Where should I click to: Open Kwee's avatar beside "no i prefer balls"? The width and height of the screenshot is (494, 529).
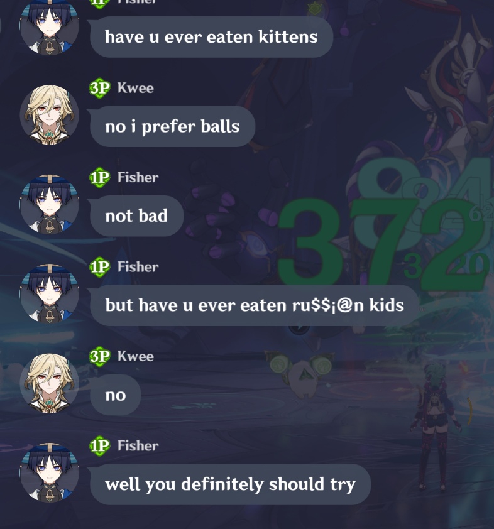click(49, 115)
